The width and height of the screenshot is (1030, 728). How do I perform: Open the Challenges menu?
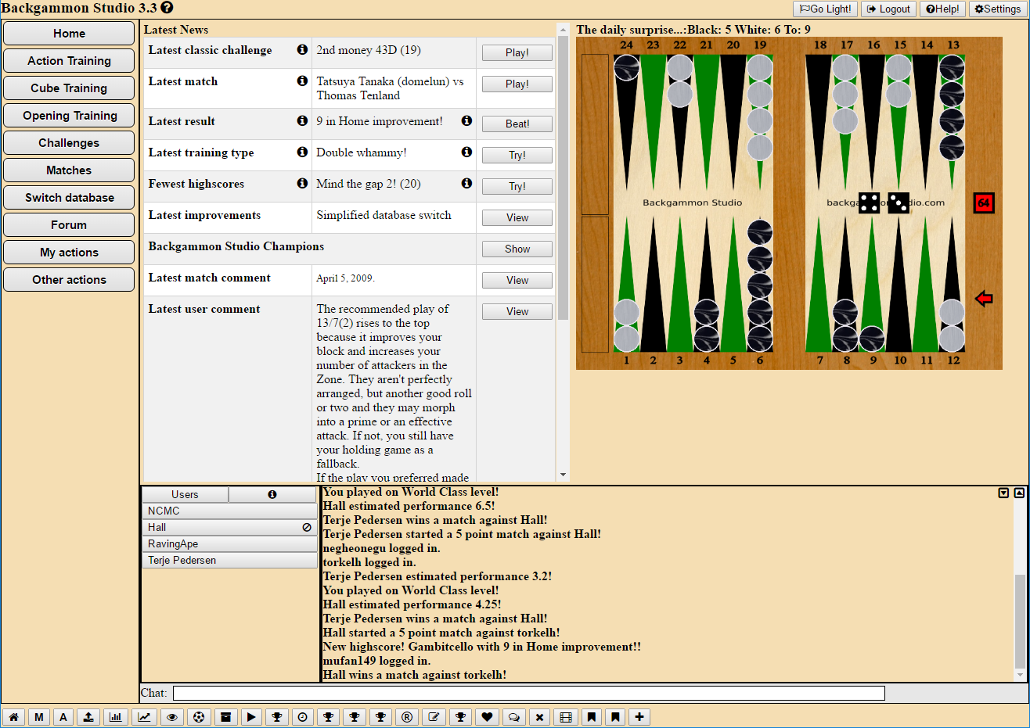click(x=69, y=142)
